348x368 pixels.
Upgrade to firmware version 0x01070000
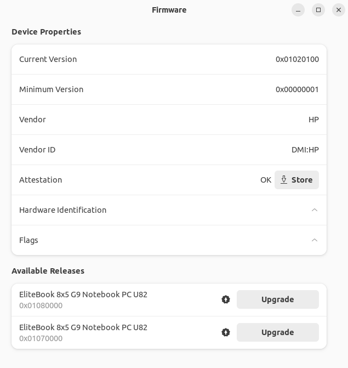tap(277, 332)
